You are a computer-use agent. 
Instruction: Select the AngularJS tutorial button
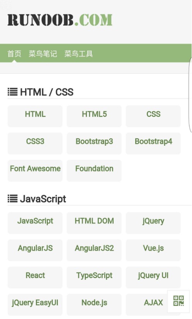(35, 250)
